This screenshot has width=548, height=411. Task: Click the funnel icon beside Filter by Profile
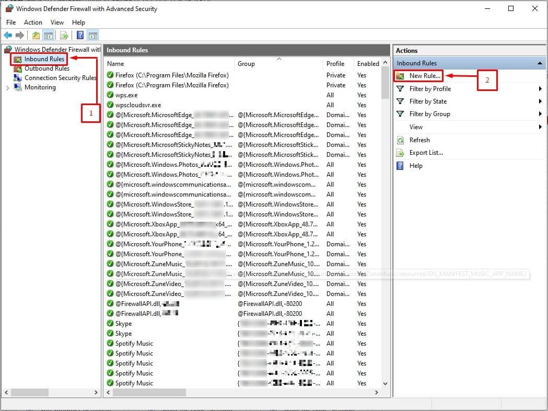click(x=400, y=89)
